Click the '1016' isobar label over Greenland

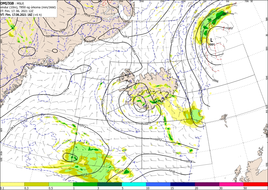(62, 31)
